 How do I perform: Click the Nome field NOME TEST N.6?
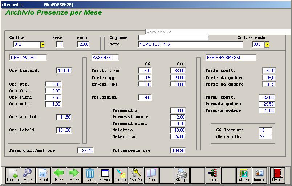[x=191, y=44]
